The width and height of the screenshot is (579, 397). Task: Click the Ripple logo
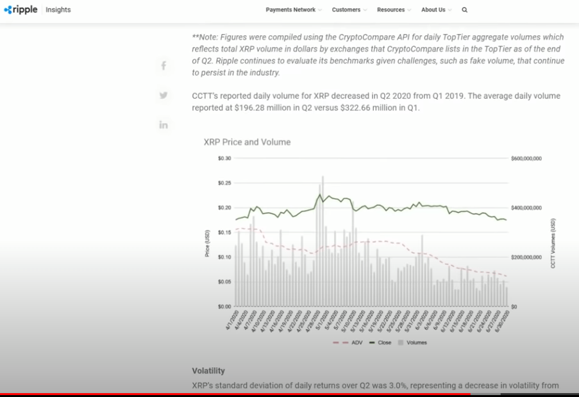coord(21,10)
